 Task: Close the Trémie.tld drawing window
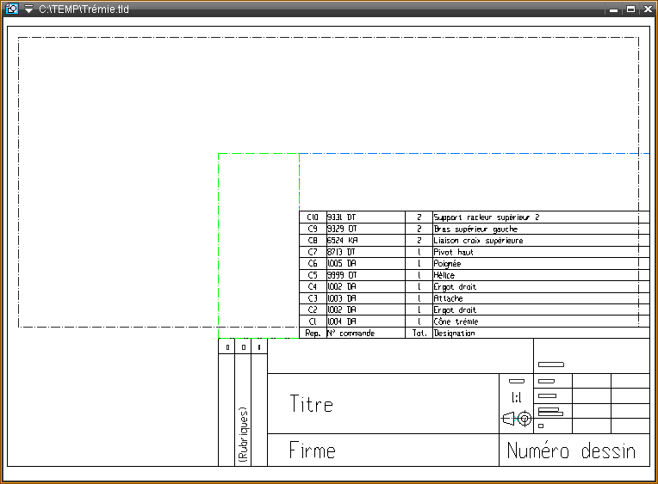[x=647, y=9]
